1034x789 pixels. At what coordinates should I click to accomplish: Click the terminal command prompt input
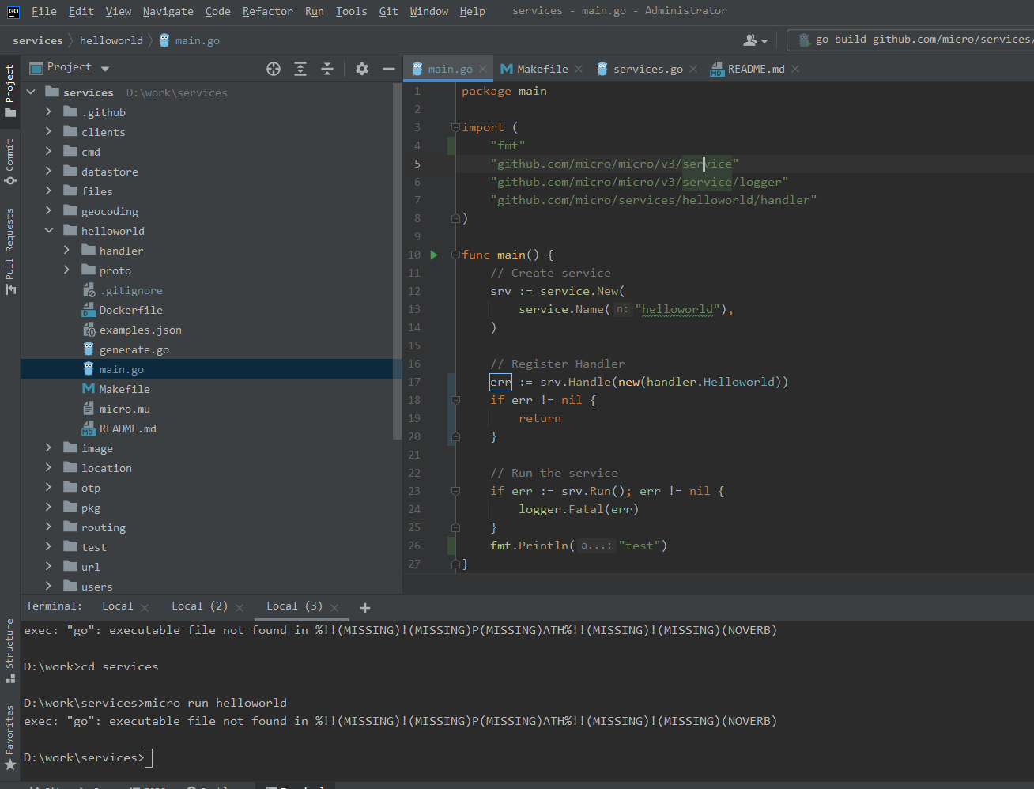[149, 758]
